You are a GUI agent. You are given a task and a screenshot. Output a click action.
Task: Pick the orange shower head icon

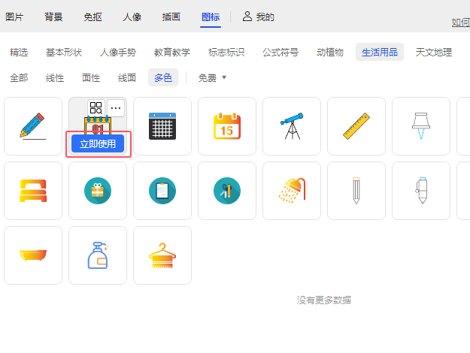pos(292,191)
